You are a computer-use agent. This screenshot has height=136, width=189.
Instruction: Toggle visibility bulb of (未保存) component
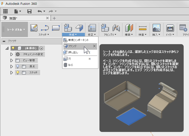(13, 48)
